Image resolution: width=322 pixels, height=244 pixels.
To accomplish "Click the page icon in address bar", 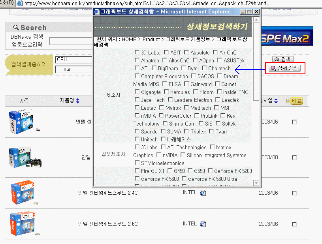I will [x=19, y=3].
